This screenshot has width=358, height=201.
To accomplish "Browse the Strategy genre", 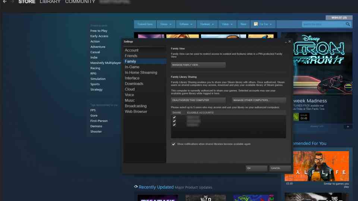I will pos(96,89).
